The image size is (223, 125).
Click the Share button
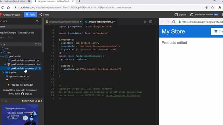tap(44, 15)
